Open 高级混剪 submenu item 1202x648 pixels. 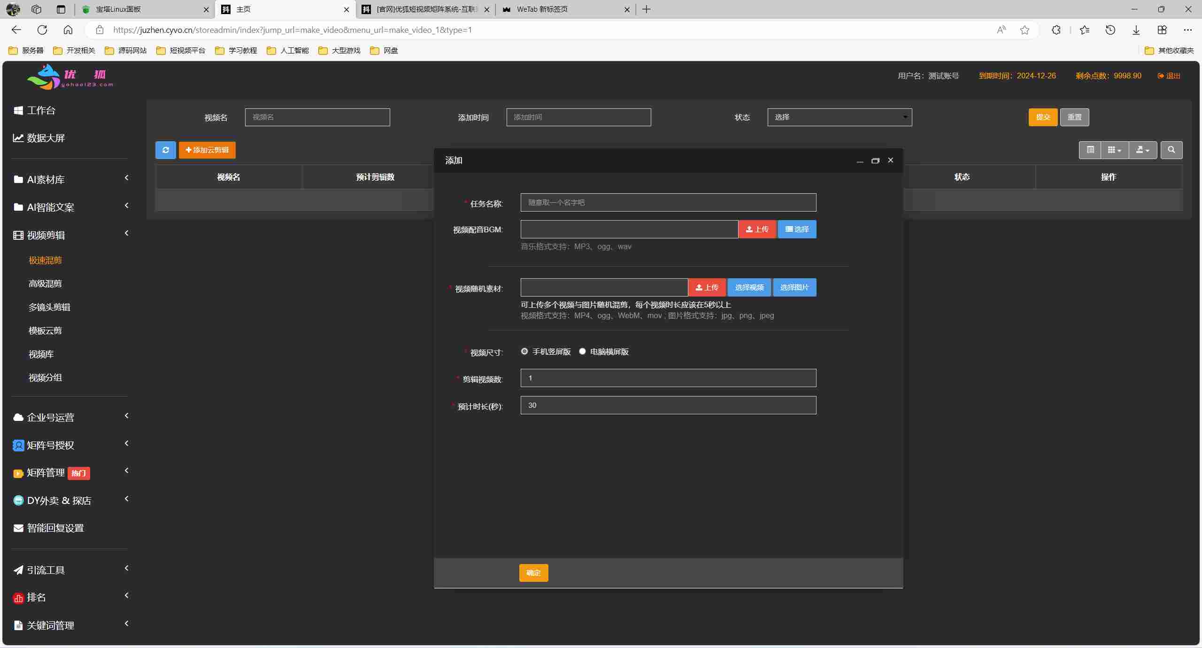(45, 283)
